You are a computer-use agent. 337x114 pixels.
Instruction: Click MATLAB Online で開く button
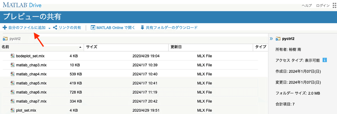tap(113, 28)
